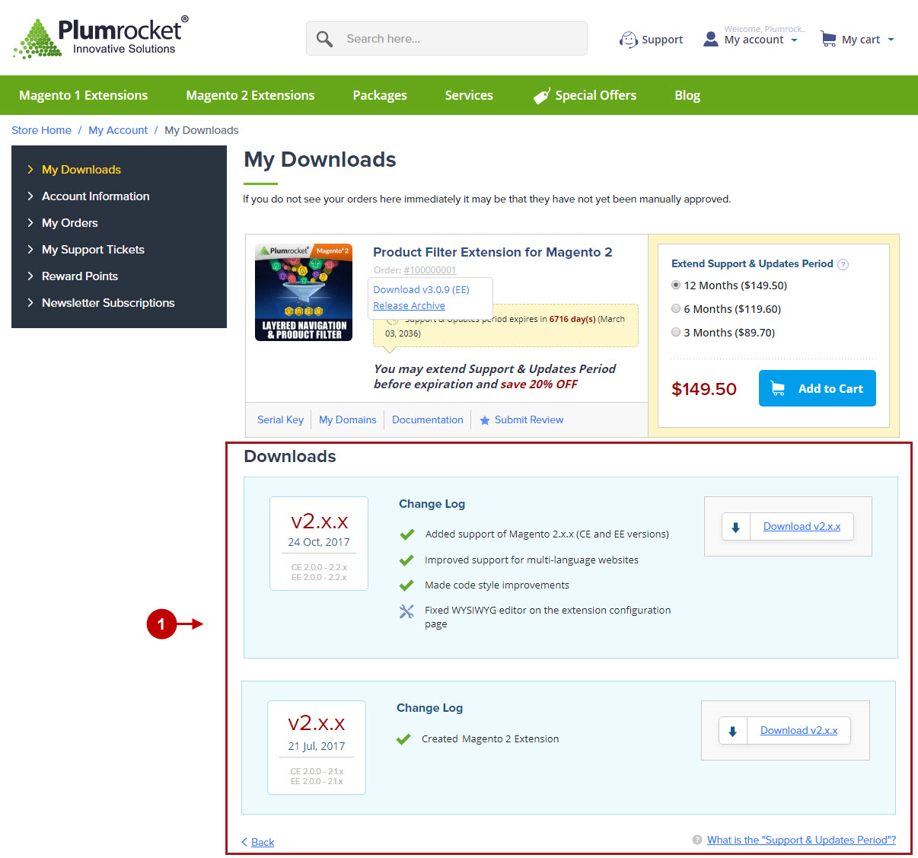The width and height of the screenshot is (918, 858).
Task: Open the Serial Key link
Action: coord(280,420)
